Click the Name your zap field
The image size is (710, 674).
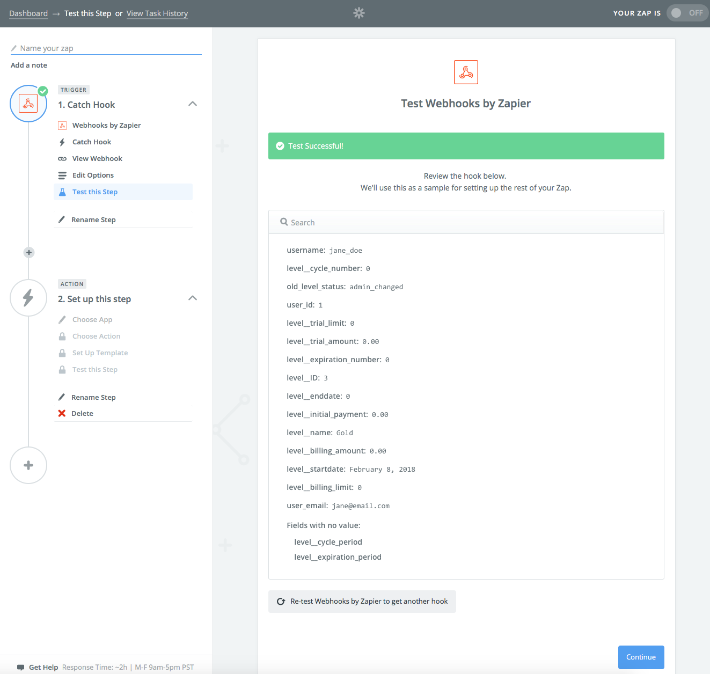tap(106, 48)
